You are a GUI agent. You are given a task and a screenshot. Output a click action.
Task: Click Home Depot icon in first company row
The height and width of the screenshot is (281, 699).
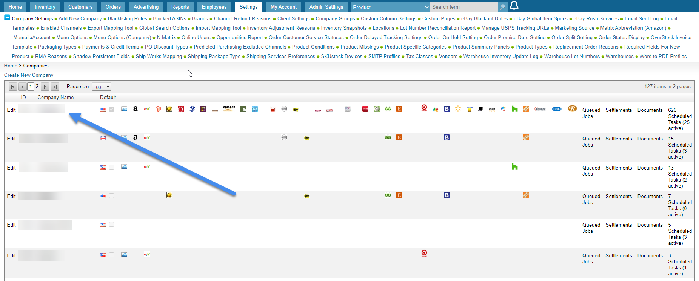(x=526, y=109)
